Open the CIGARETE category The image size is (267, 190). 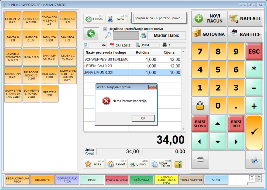coord(42,180)
